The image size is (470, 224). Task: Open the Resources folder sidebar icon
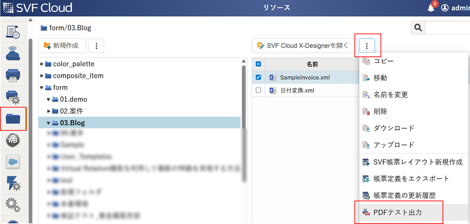click(x=13, y=119)
